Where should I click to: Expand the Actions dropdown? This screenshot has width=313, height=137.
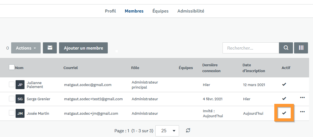[26, 48]
